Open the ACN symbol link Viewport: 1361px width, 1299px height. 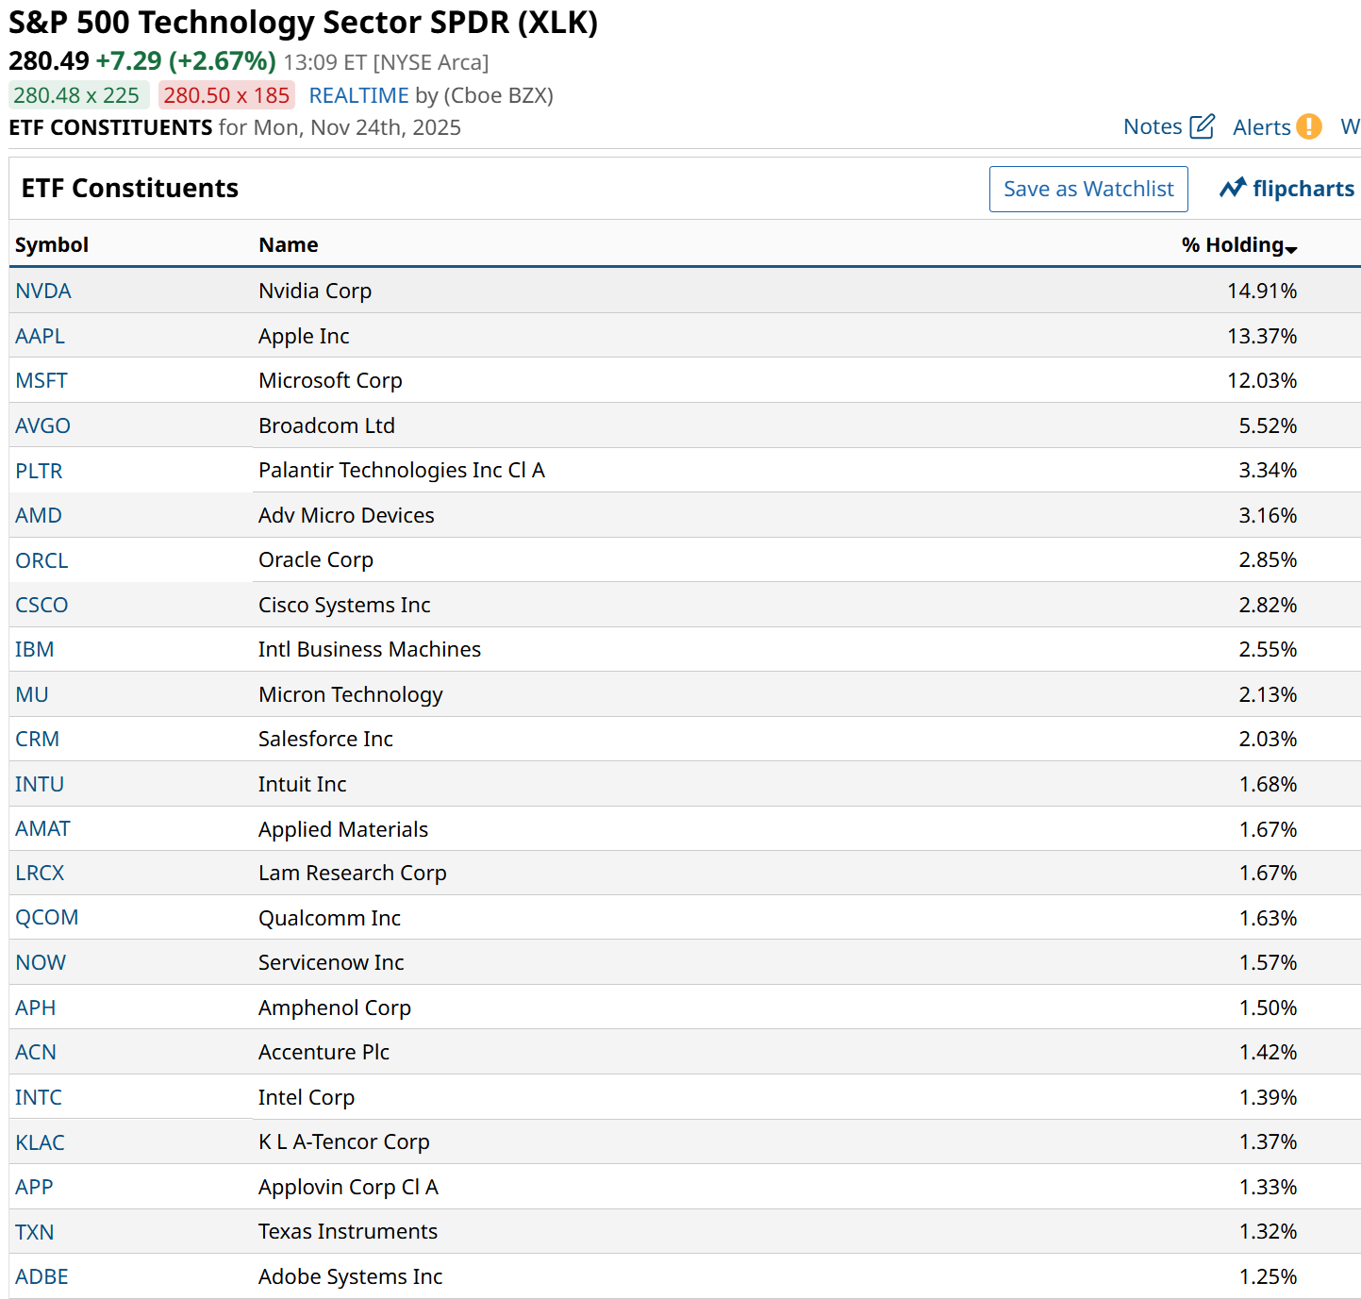36,1052
